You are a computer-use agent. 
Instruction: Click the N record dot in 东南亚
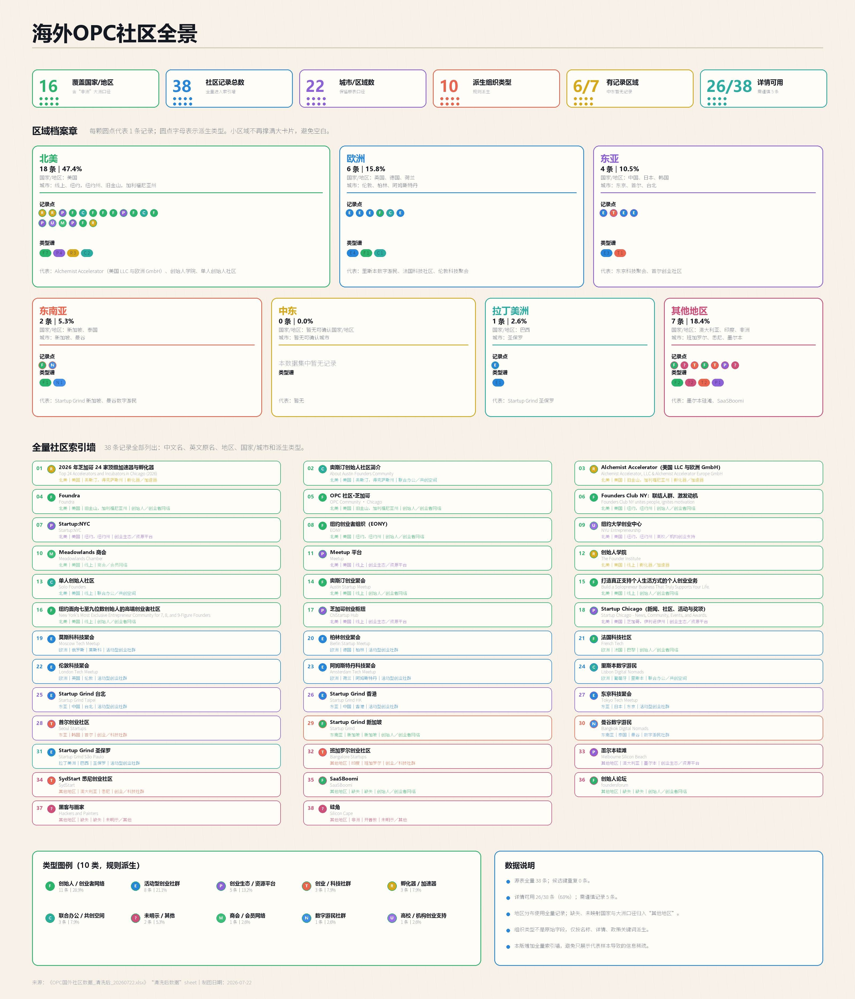pyautogui.click(x=53, y=365)
